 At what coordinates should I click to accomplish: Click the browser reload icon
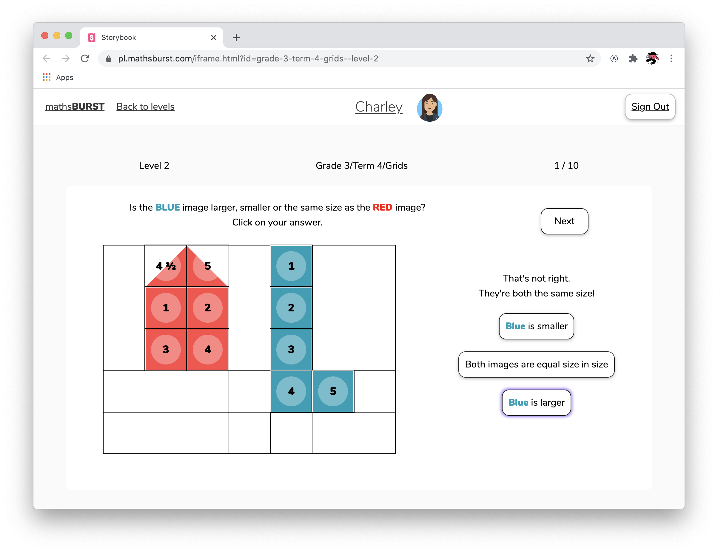[x=85, y=58]
